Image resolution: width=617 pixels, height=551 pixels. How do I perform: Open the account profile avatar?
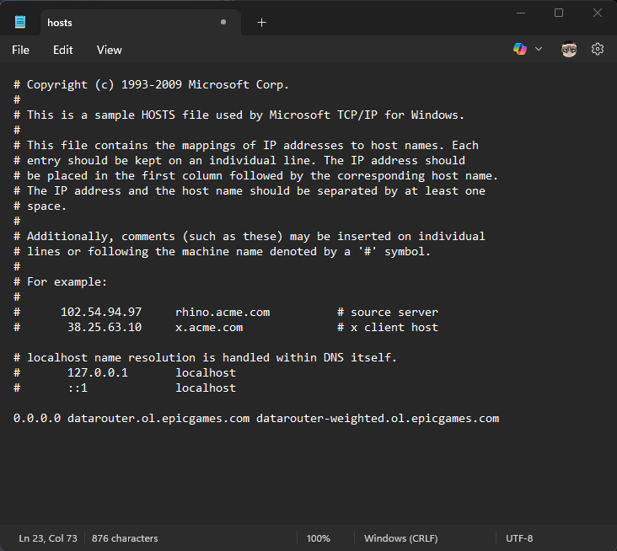569,50
